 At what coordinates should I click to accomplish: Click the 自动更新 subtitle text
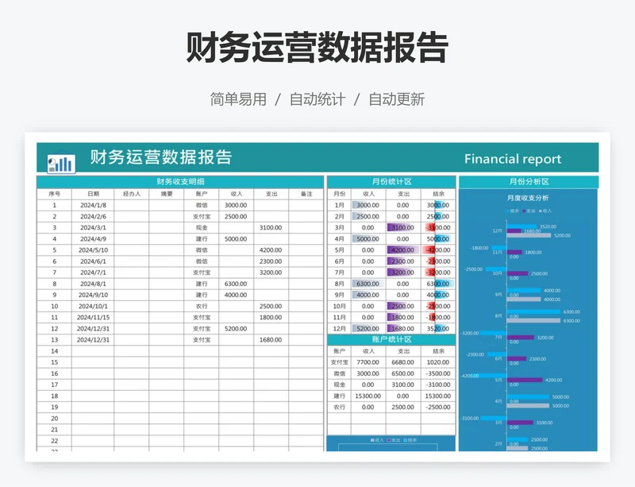point(396,99)
